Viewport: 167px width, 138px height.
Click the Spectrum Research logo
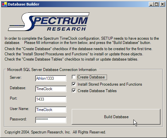point(49,22)
